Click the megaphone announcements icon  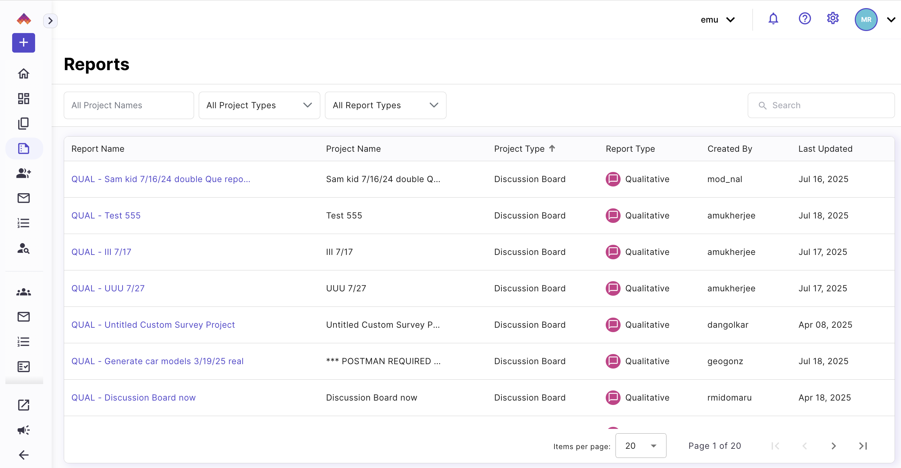tap(23, 430)
